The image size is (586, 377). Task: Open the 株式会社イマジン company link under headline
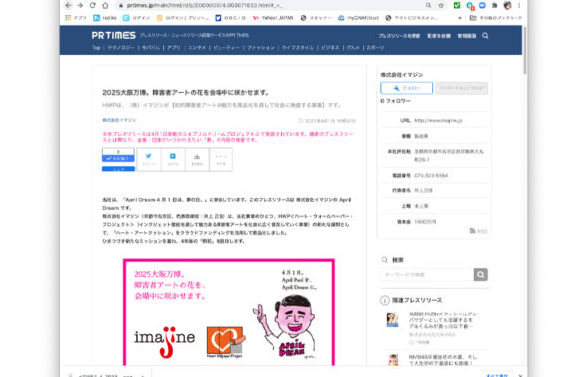click(119, 120)
